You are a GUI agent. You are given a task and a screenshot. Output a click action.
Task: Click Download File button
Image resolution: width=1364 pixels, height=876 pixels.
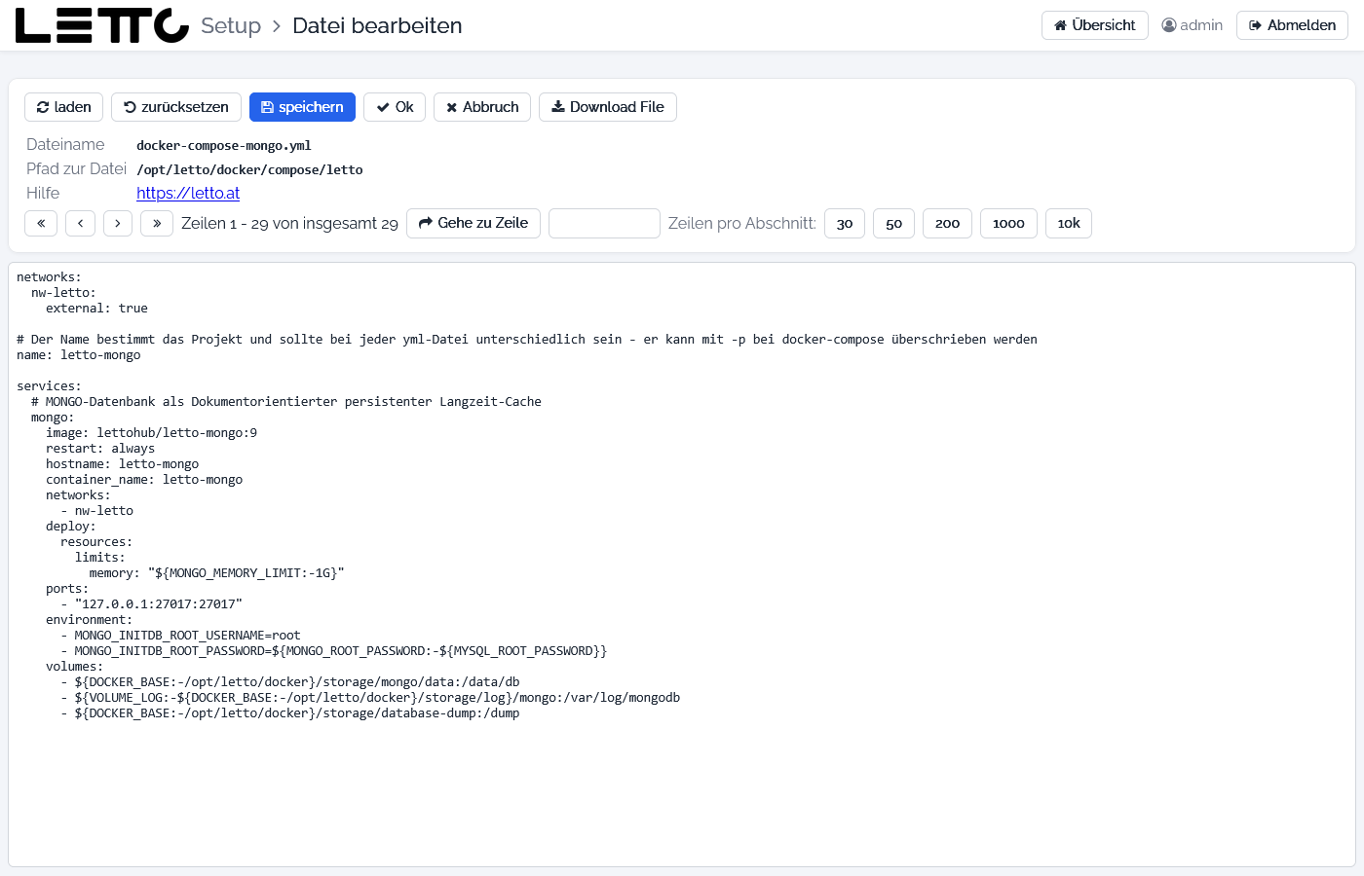click(608, 107)
